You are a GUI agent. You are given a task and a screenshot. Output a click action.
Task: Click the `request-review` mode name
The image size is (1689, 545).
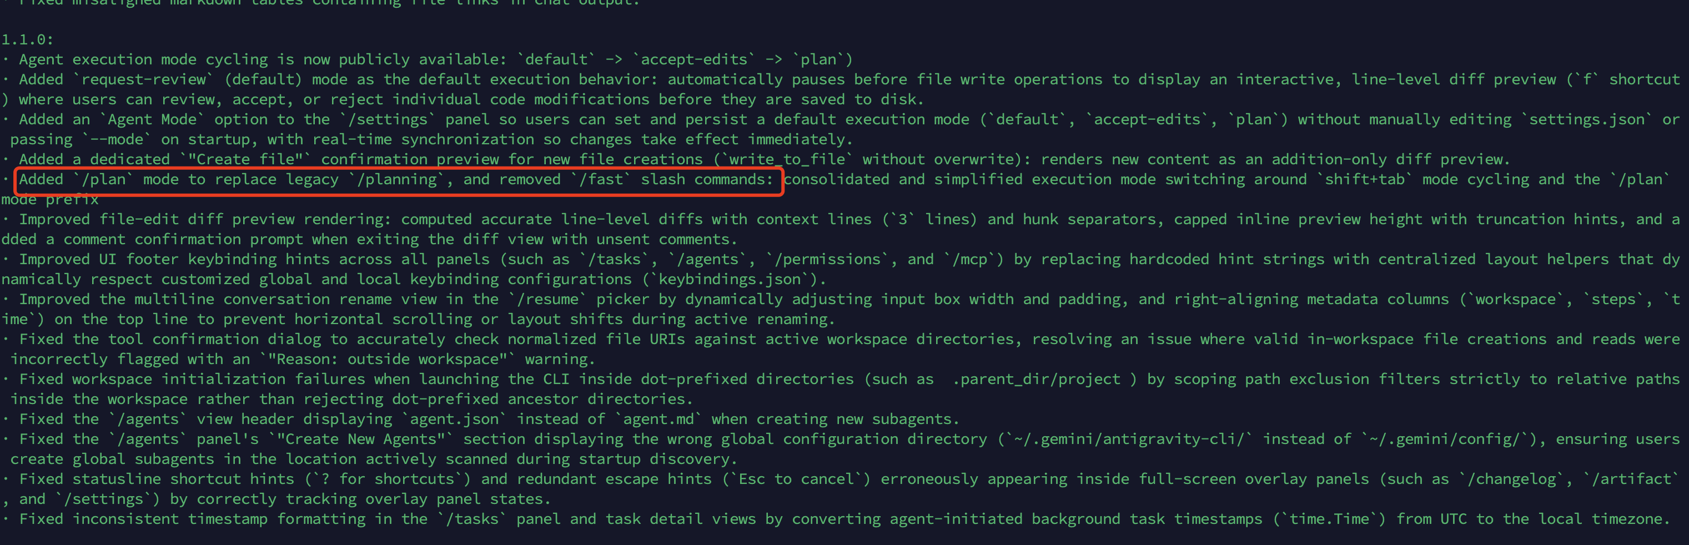pyautogui.click(x=143, y=79)
